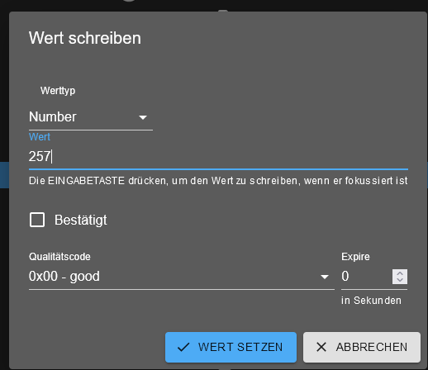Viewport: 428px width, 370px height.
Task: Enable the Bestätigt checkbox
Action: point(37,220)
